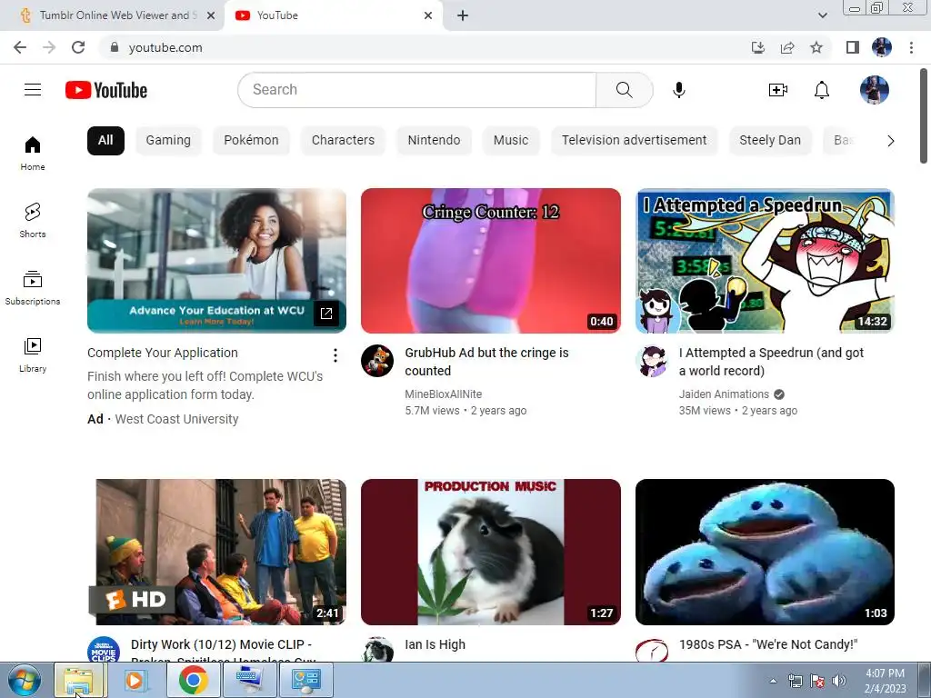The image size is (931, 698).
Task: Select the Nintendo chip
Action: (x=434, y=141)
